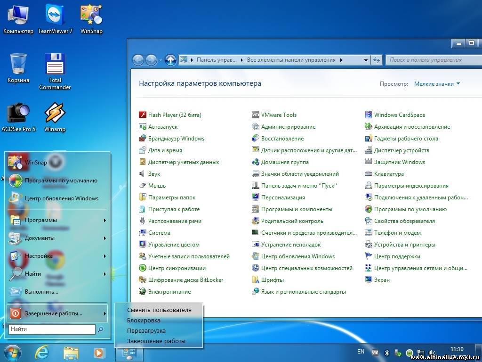This screenshot has height=362, width=482.
Task: Launch WinSnap from the Start menu
Action: 57,162
